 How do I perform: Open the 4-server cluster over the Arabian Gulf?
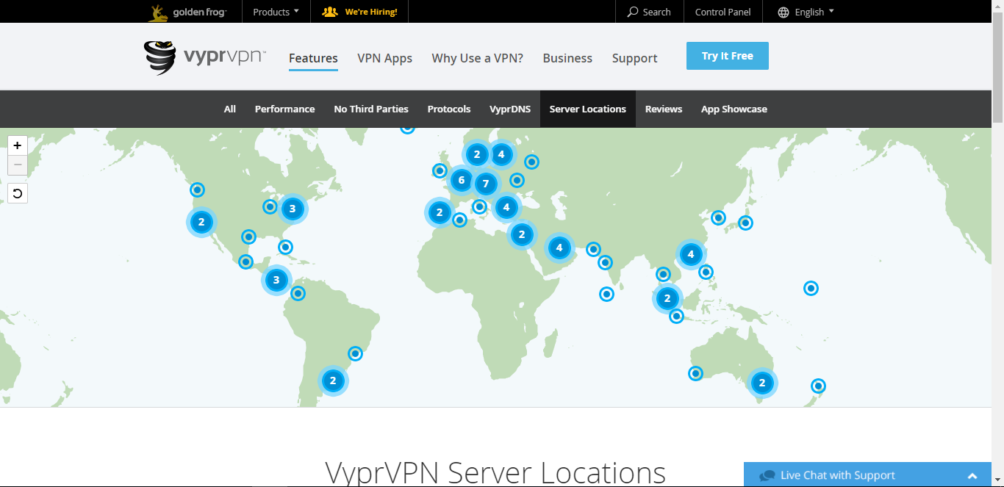click(x=559, y=248)
